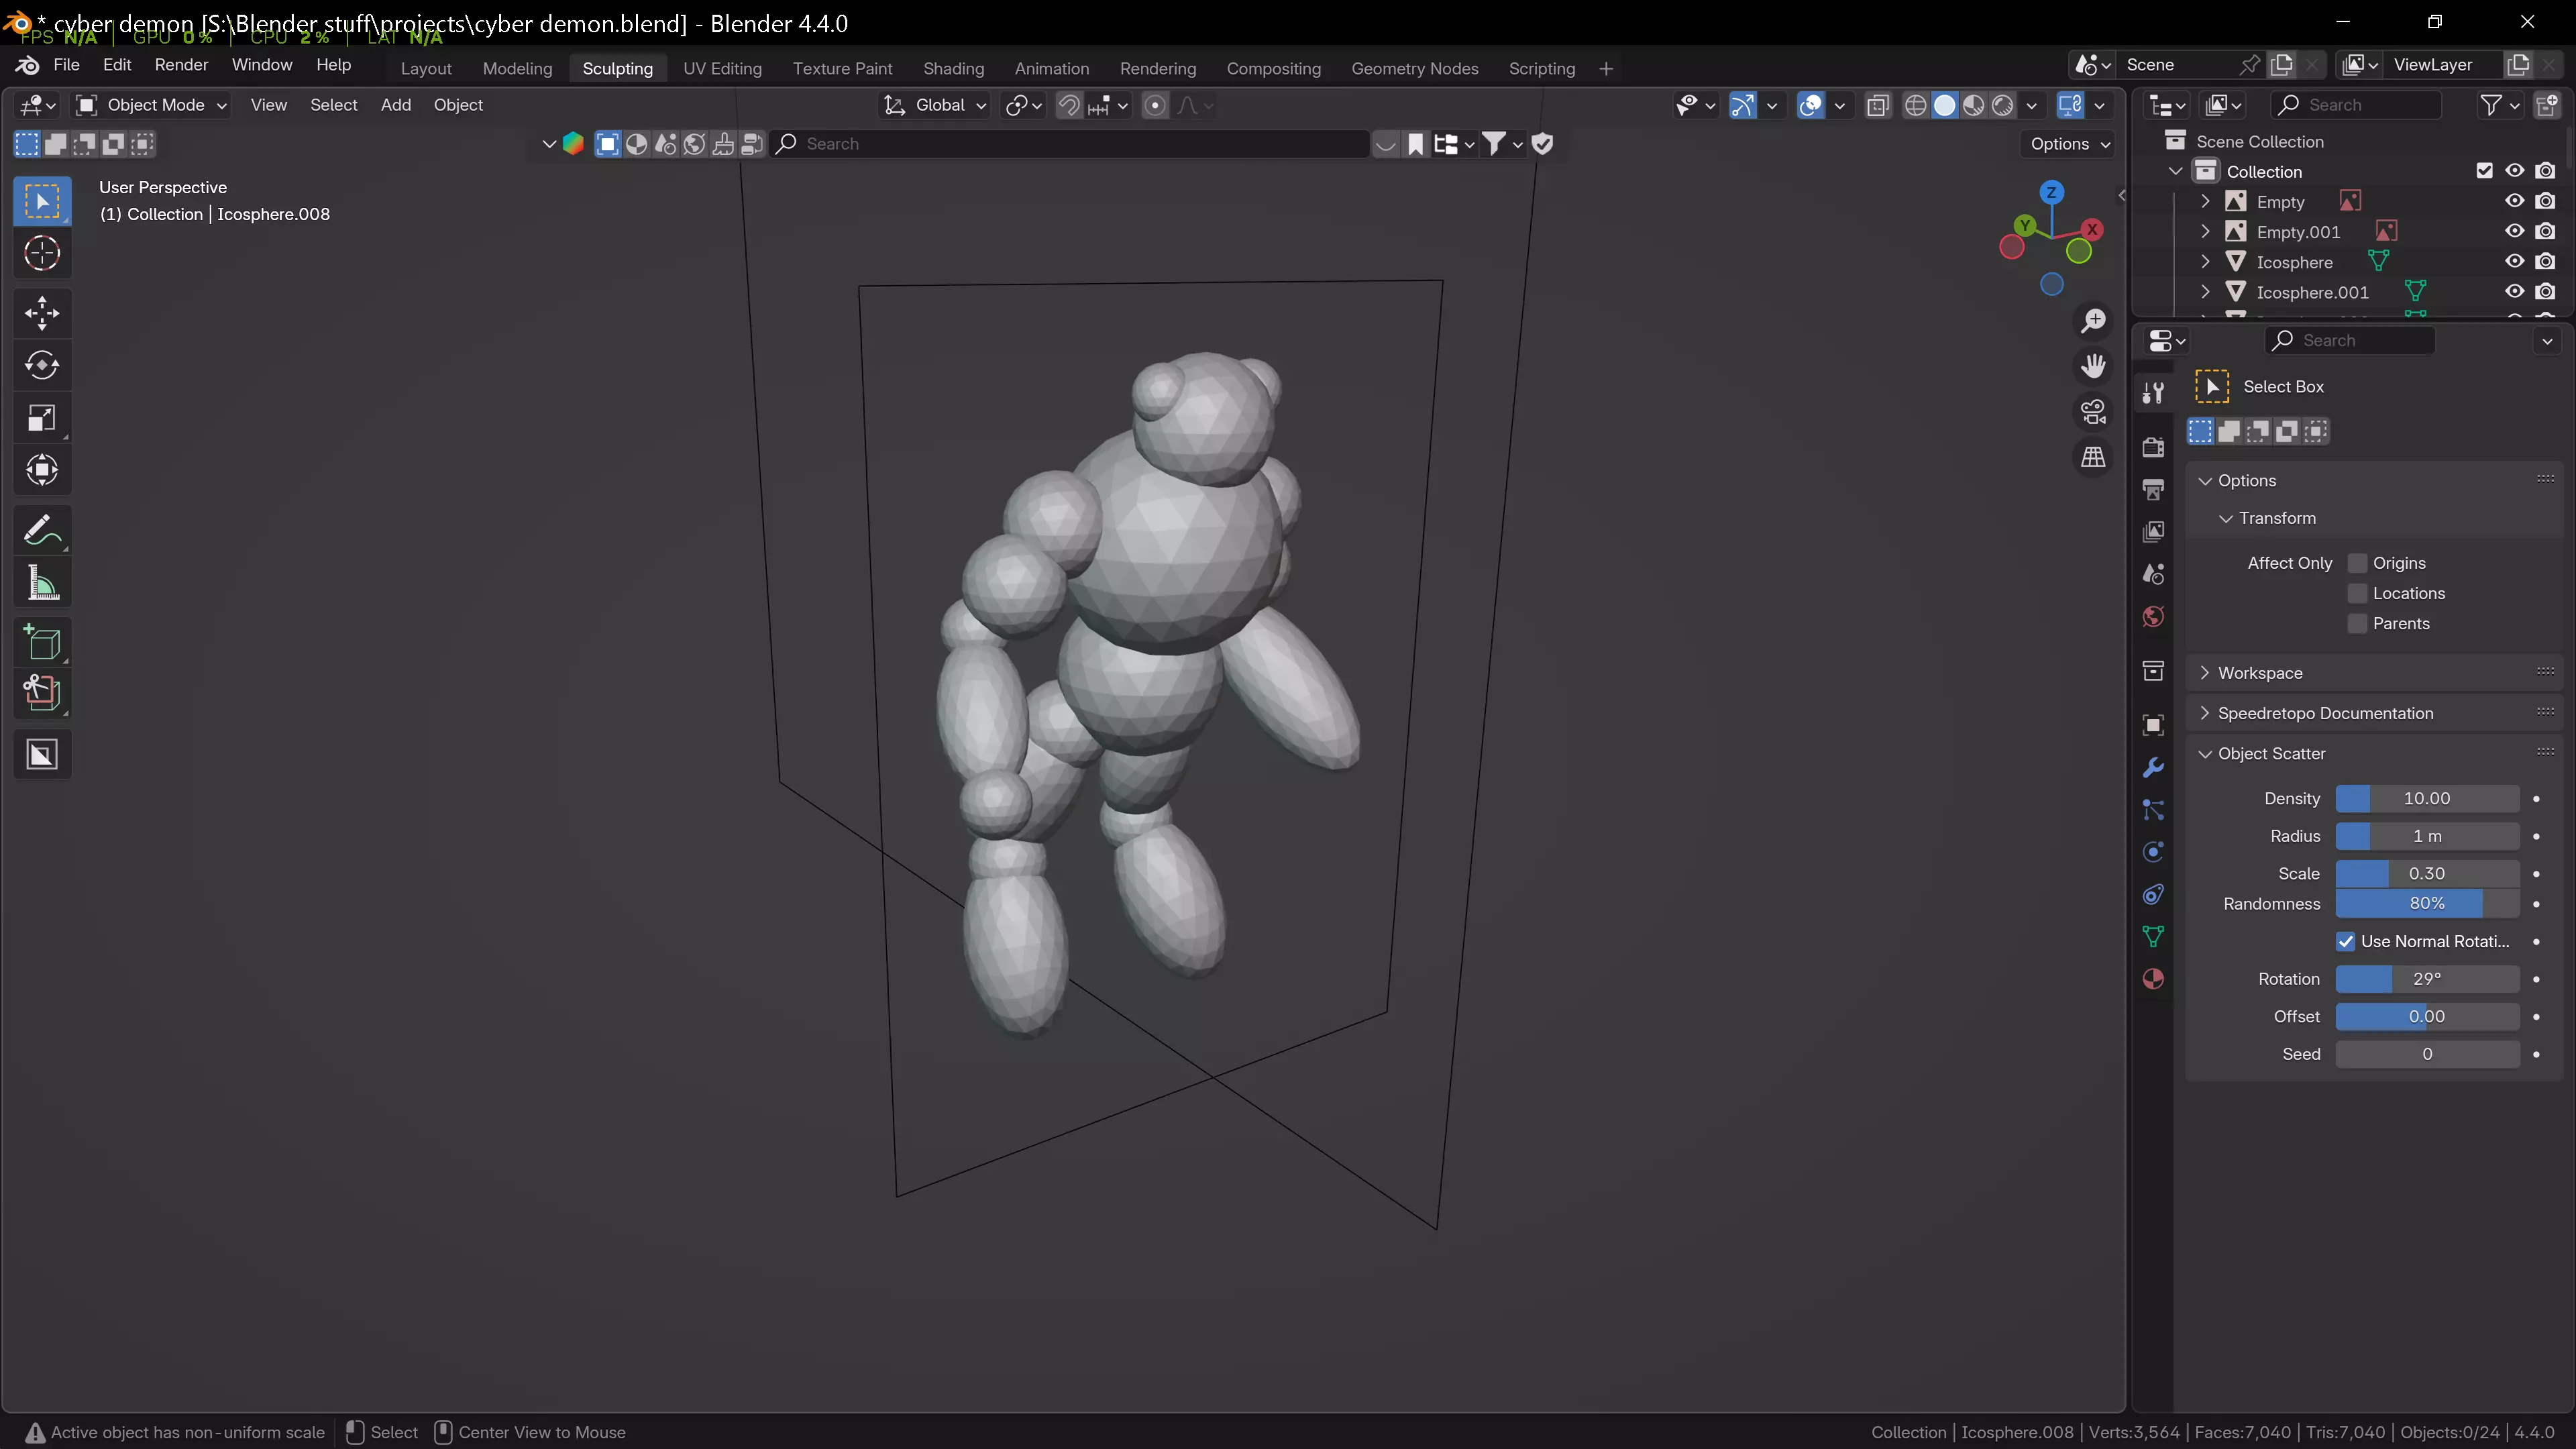Toggle the camera view icon
Screen dimensions: 2576x1449
point(2093,412)
